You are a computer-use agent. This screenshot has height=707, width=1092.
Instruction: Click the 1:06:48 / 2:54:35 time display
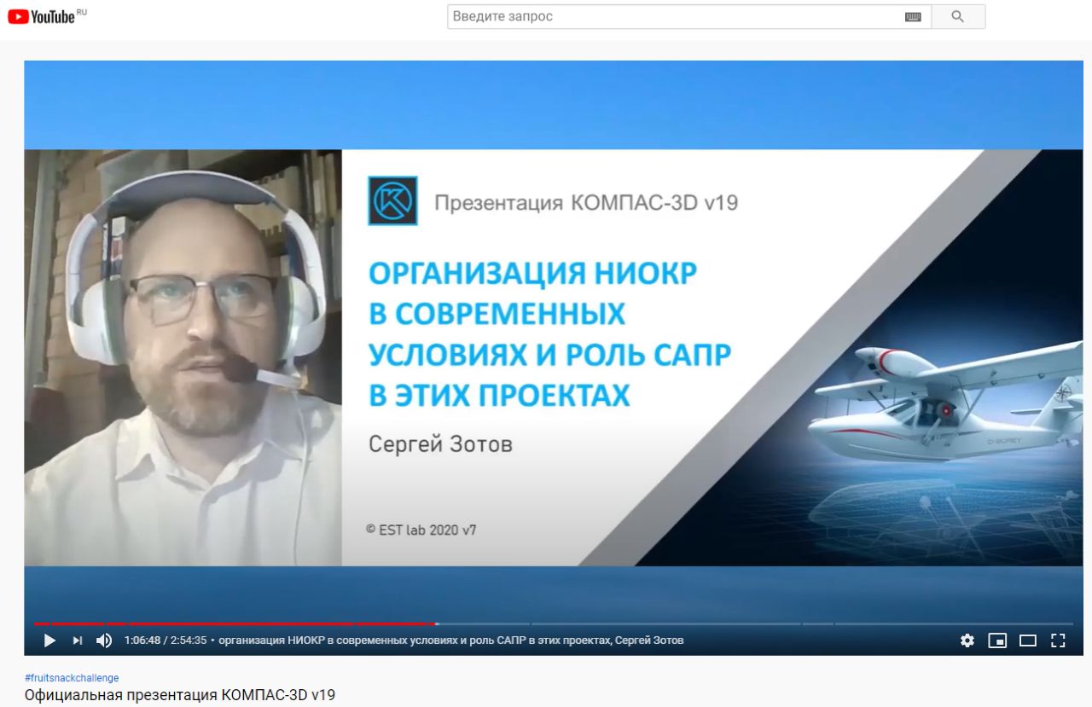point(166,640)
